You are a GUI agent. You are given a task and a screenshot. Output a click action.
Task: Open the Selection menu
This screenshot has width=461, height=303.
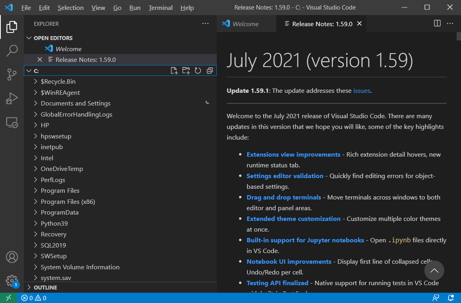70,8
